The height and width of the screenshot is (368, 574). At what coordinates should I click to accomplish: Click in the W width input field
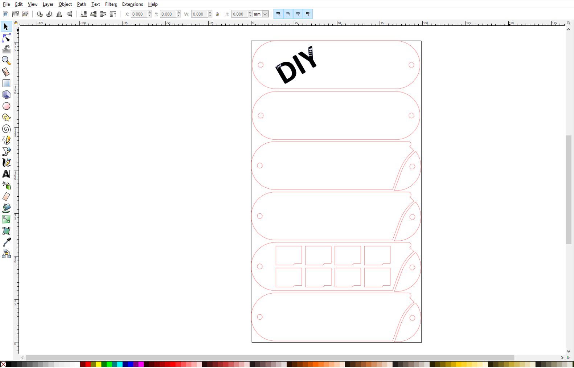[199, 14]
